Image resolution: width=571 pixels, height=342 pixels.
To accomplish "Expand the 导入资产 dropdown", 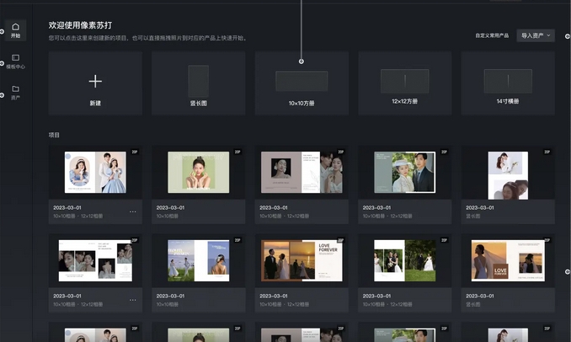I will [x=536, y=35].
